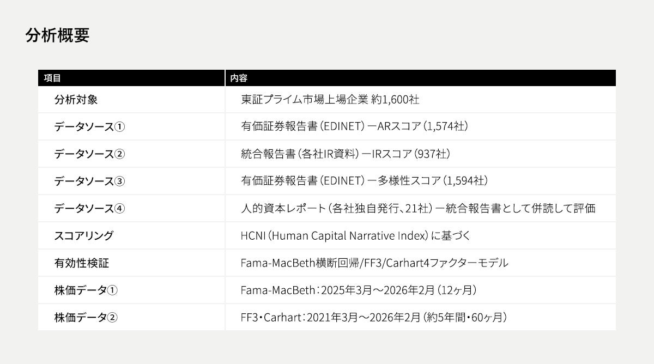Select the 株価データ① row label
This screenshot has width=654, height=364.
(x=86, y=290)
